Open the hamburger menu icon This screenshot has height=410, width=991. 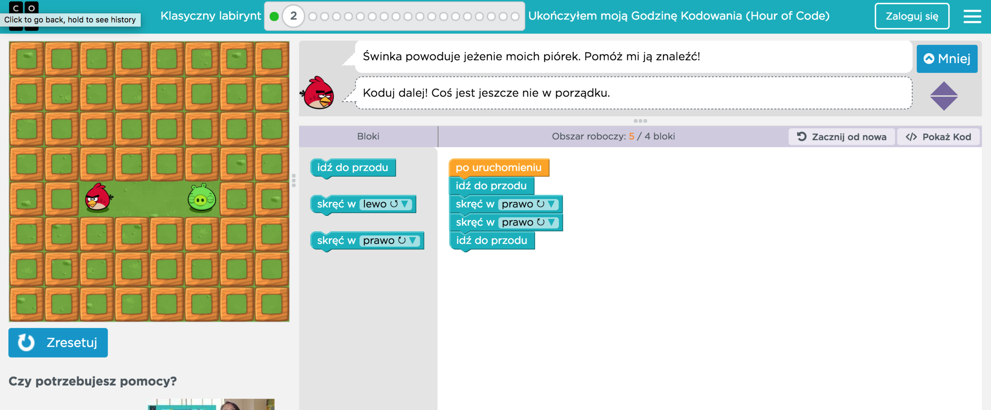coord(972,16)
